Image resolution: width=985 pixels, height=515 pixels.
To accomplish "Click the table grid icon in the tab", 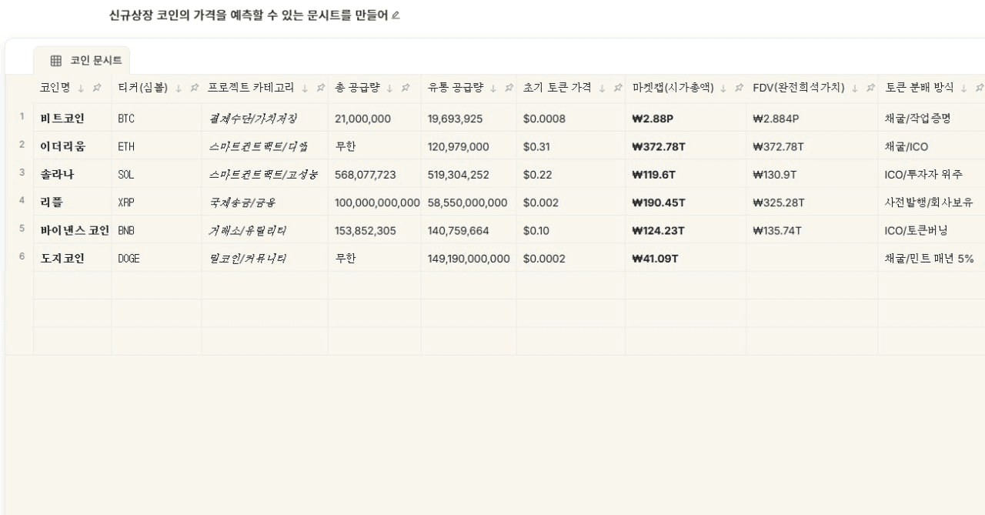I will [56, 61].
